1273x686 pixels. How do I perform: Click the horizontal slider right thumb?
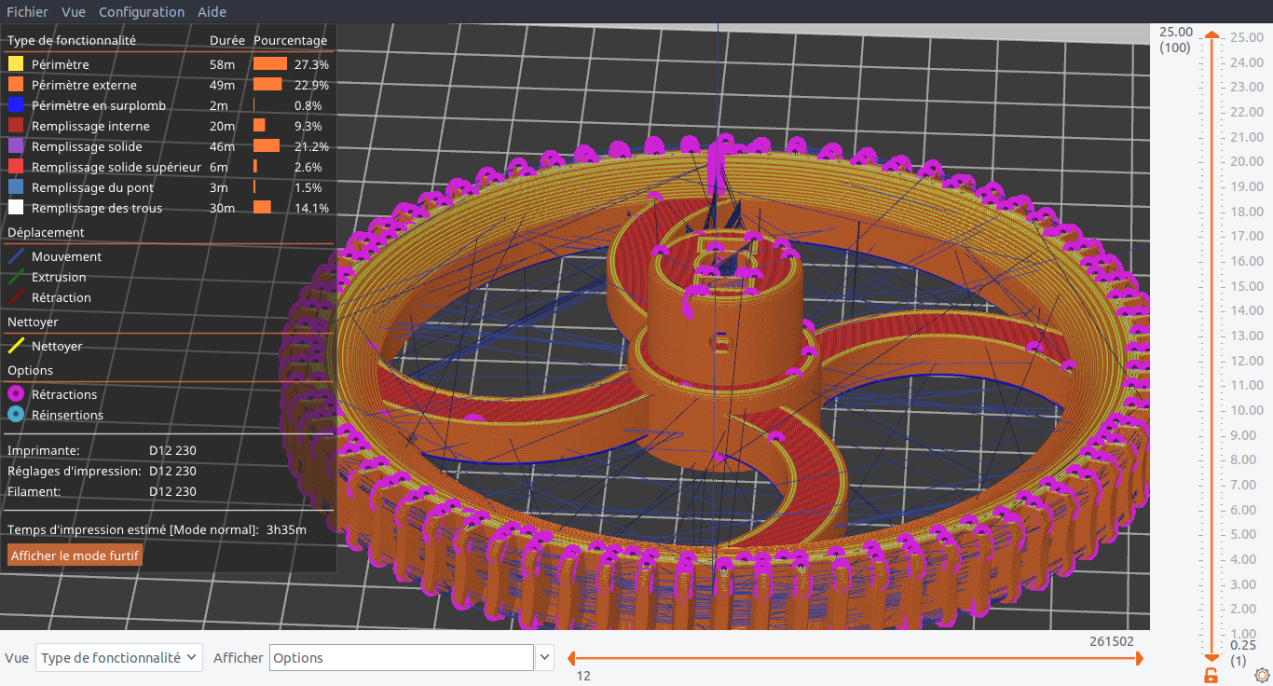[x=1139, y=659]
